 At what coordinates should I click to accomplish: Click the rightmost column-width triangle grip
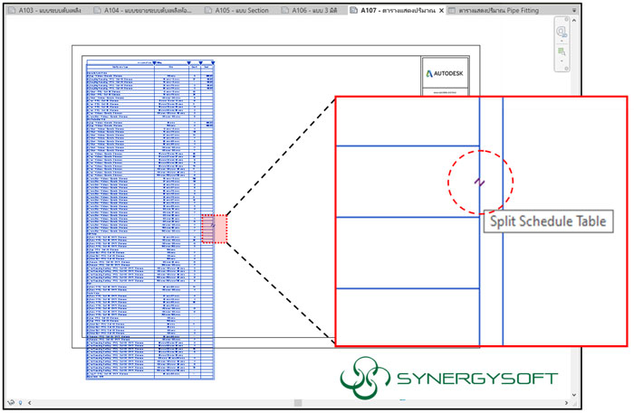[211, 61]
